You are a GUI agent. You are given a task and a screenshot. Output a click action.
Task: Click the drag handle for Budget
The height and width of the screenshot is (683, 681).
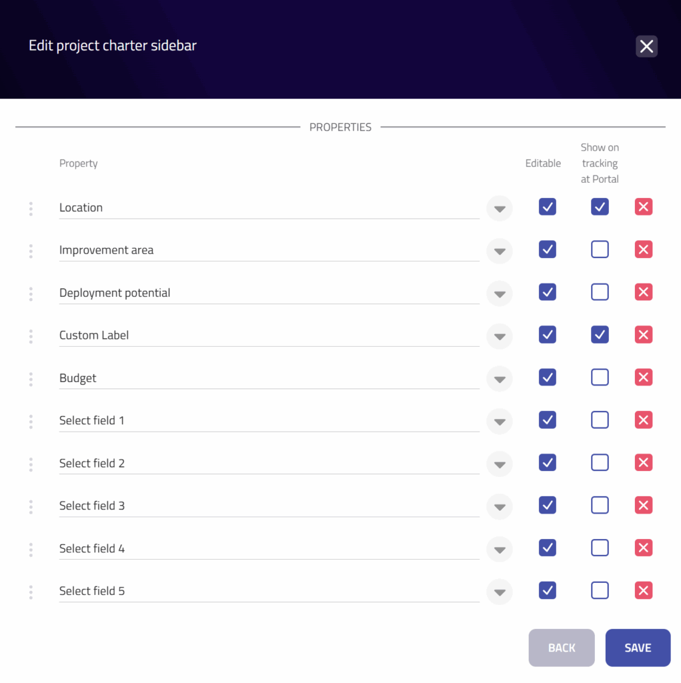coord(31,379)
